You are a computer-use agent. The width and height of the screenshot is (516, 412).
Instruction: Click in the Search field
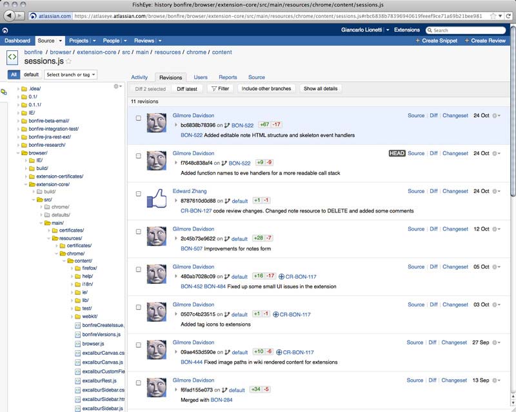pyautogui.click(x=466, y=30)
